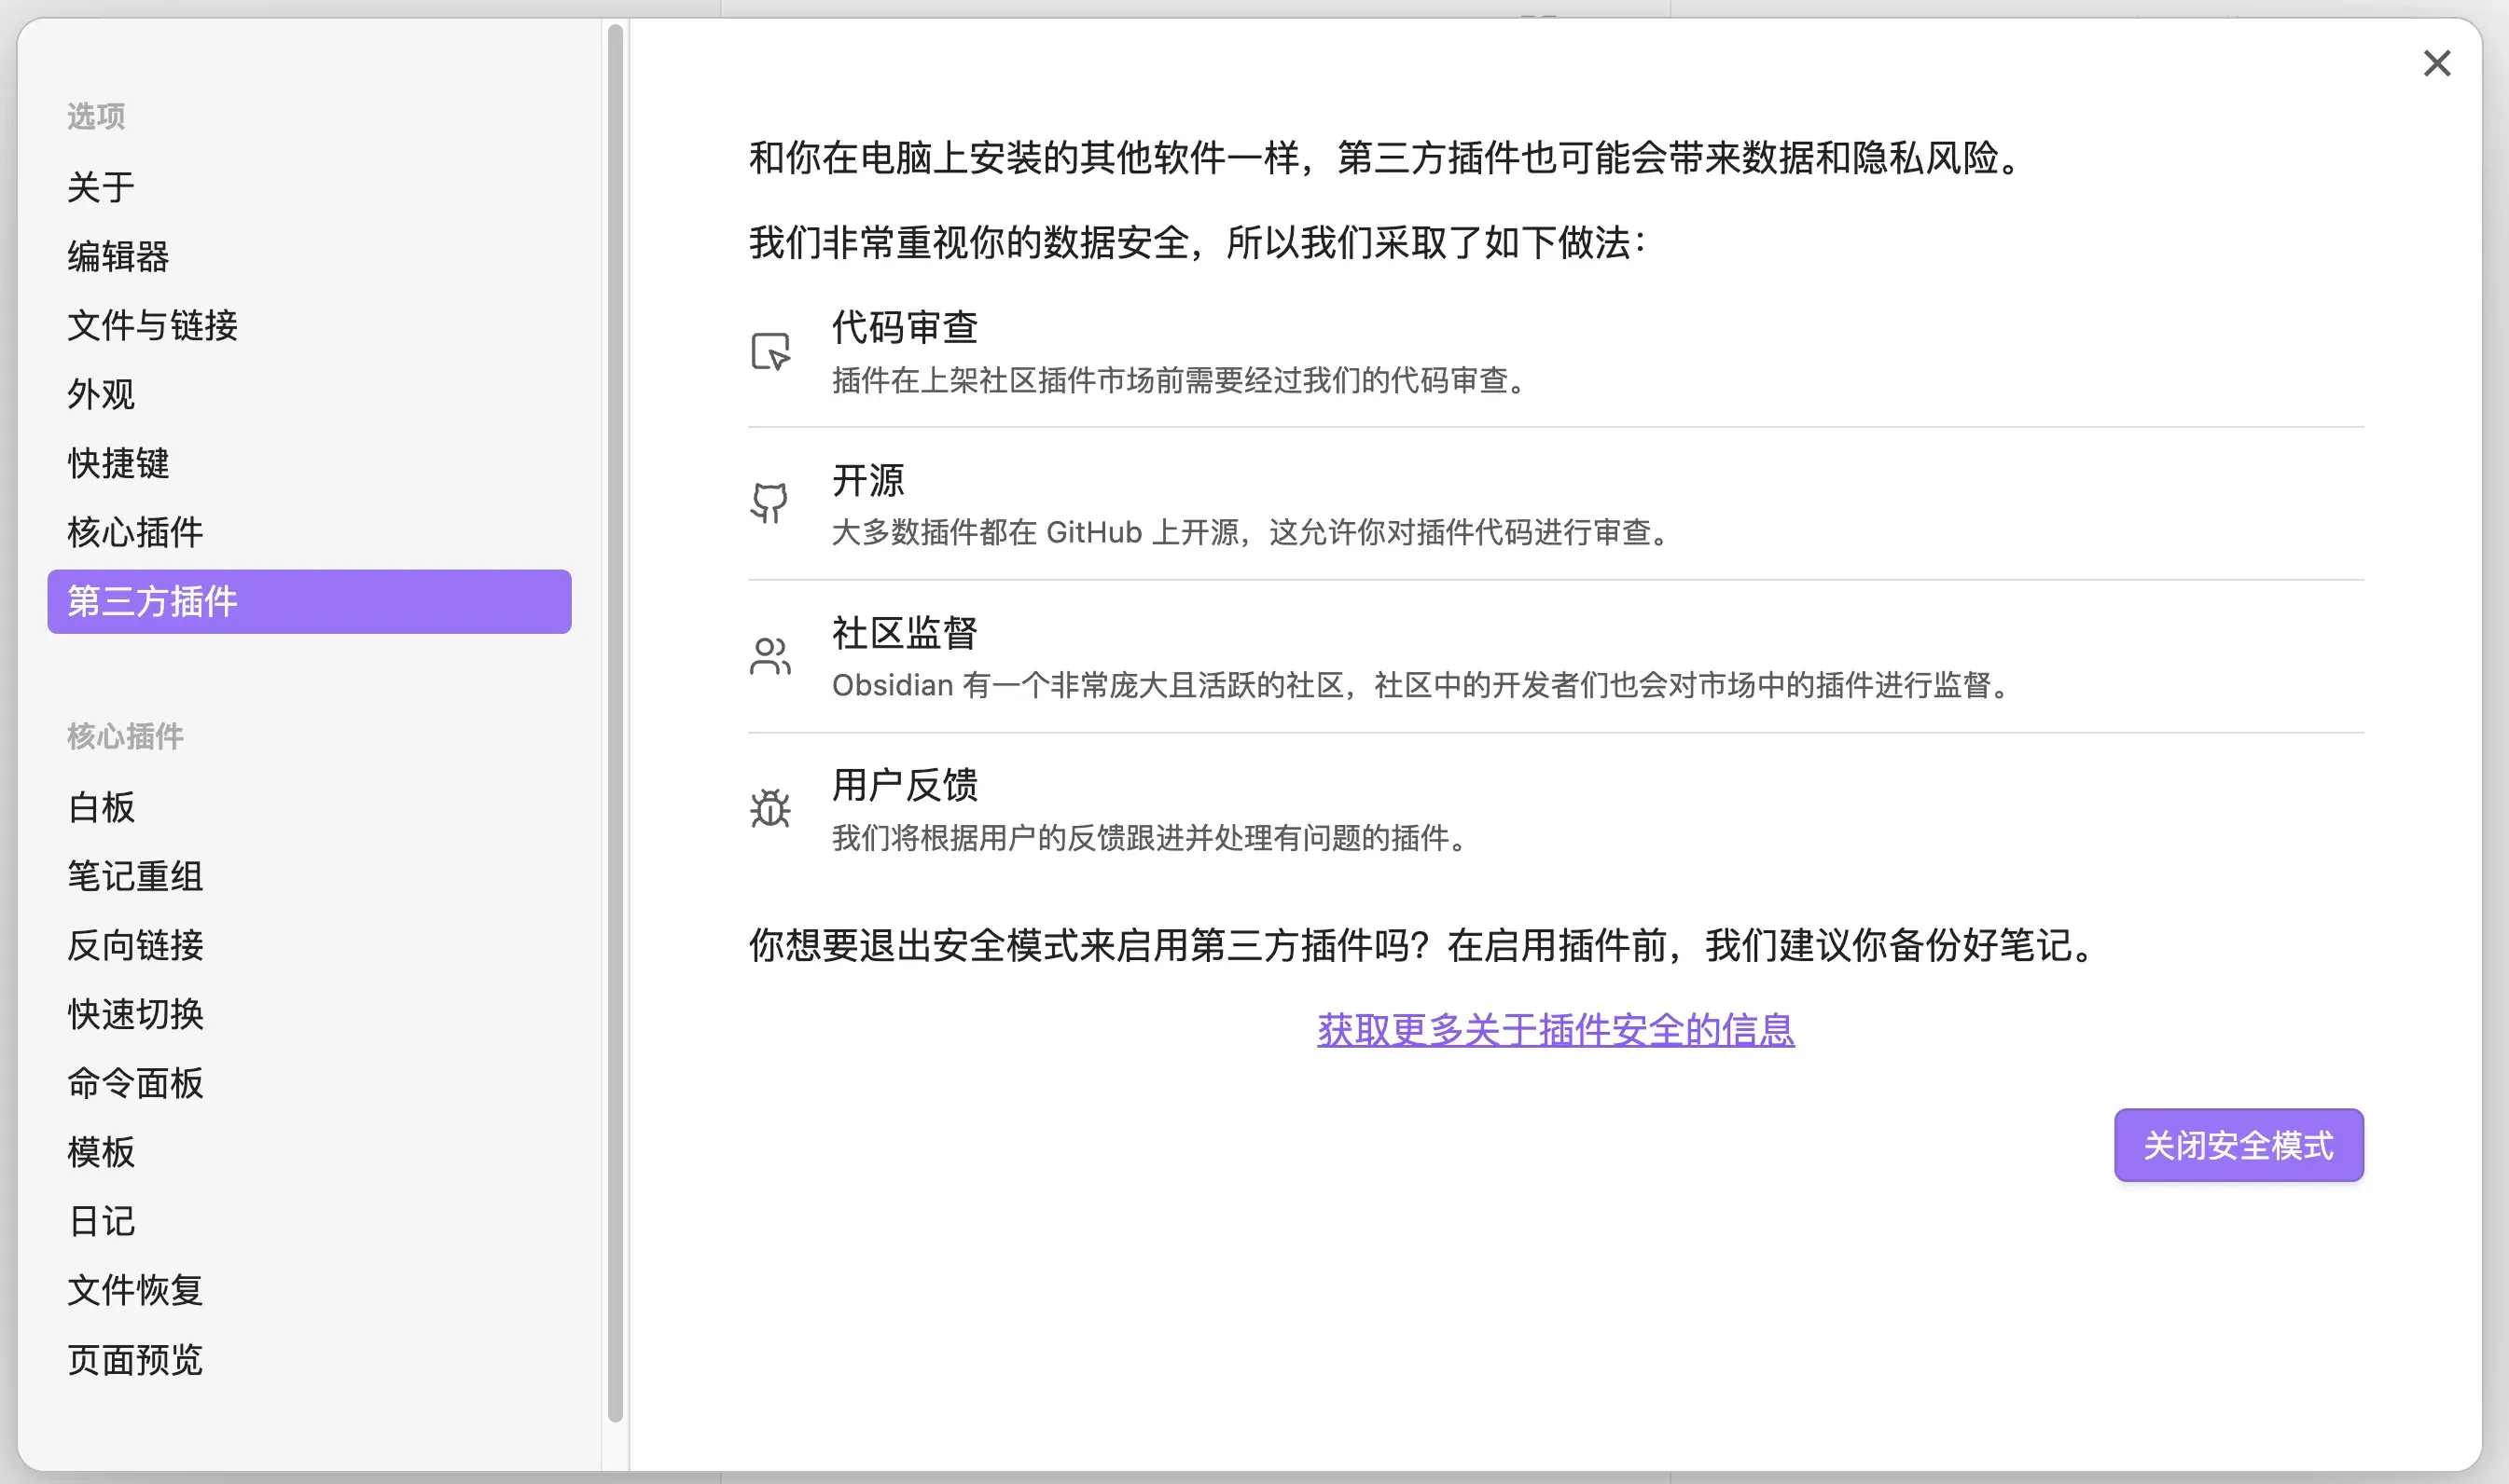Click the 关闭安全模式 button

(x=2238, y=1145)
